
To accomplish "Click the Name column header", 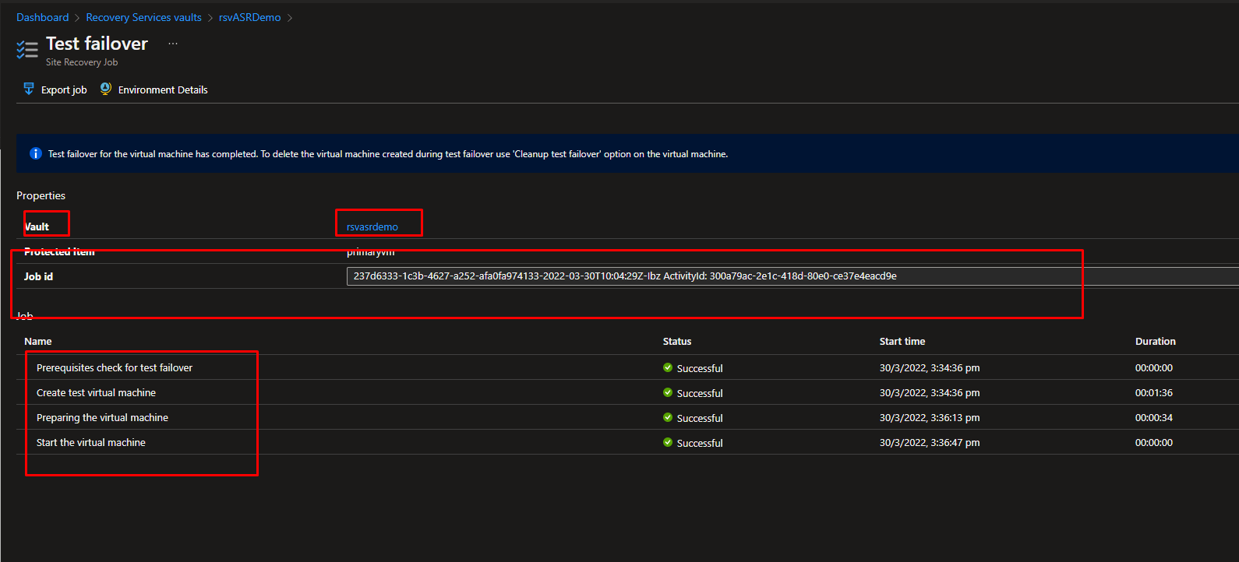I will pos(38,341).
